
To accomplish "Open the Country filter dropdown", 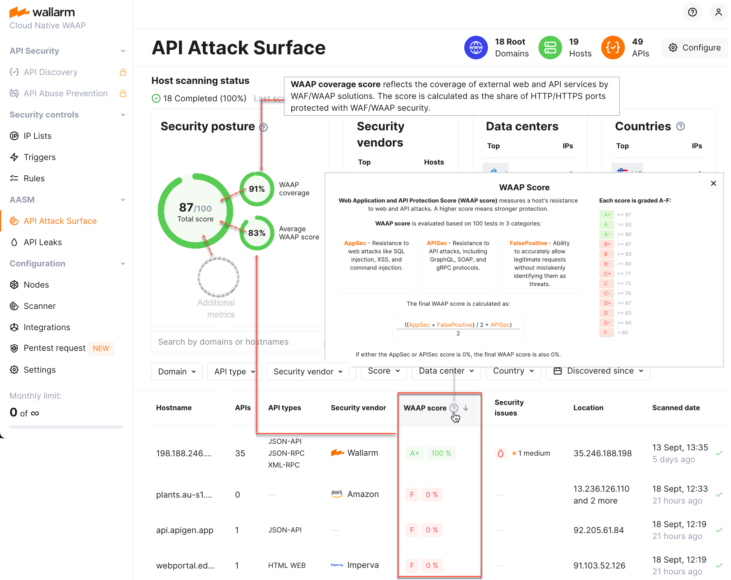I will pyautogui.click(x=513, y=371).
